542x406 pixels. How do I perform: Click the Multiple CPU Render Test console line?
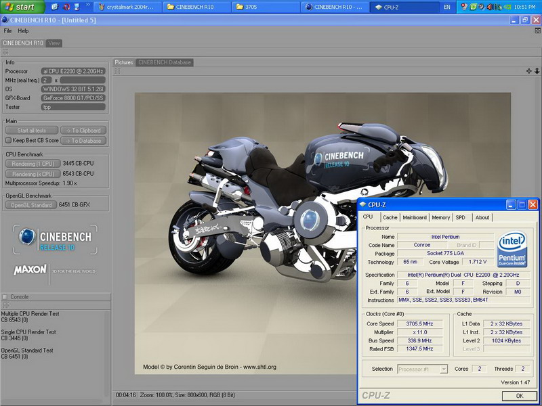(30, 314)
